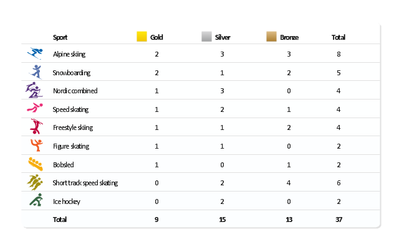Select the Bronze medal color swatch
The image size is (399, 250).
click(271, 37)
